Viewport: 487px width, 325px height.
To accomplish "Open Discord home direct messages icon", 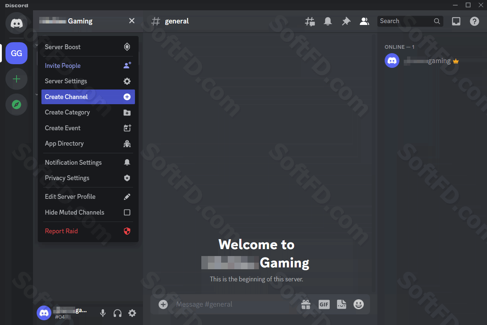I will click(x=17, y=23).
